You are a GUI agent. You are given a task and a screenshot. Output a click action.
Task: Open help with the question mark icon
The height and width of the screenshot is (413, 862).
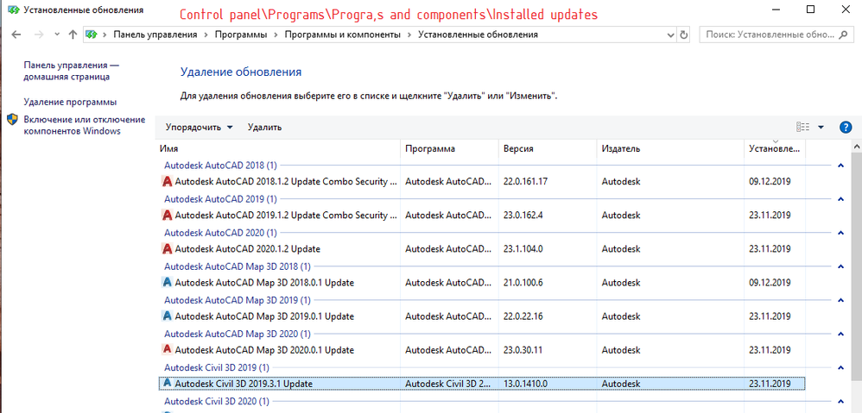click(846, 128)
